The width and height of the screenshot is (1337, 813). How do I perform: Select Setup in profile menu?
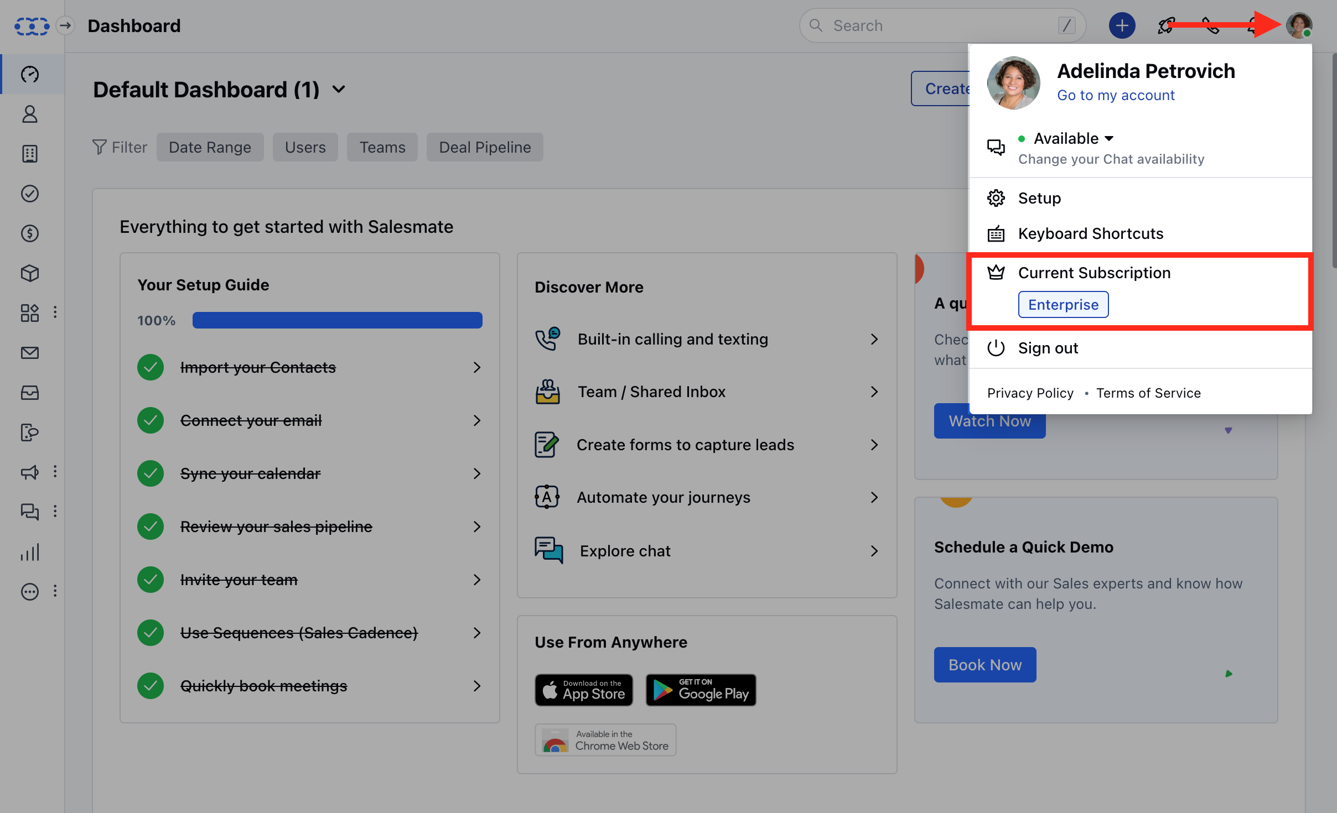click(1039, 198)
